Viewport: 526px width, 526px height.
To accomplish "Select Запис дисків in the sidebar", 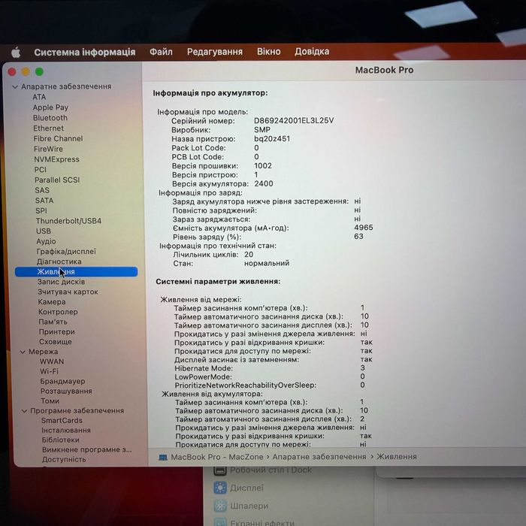I will pos(61,282).
